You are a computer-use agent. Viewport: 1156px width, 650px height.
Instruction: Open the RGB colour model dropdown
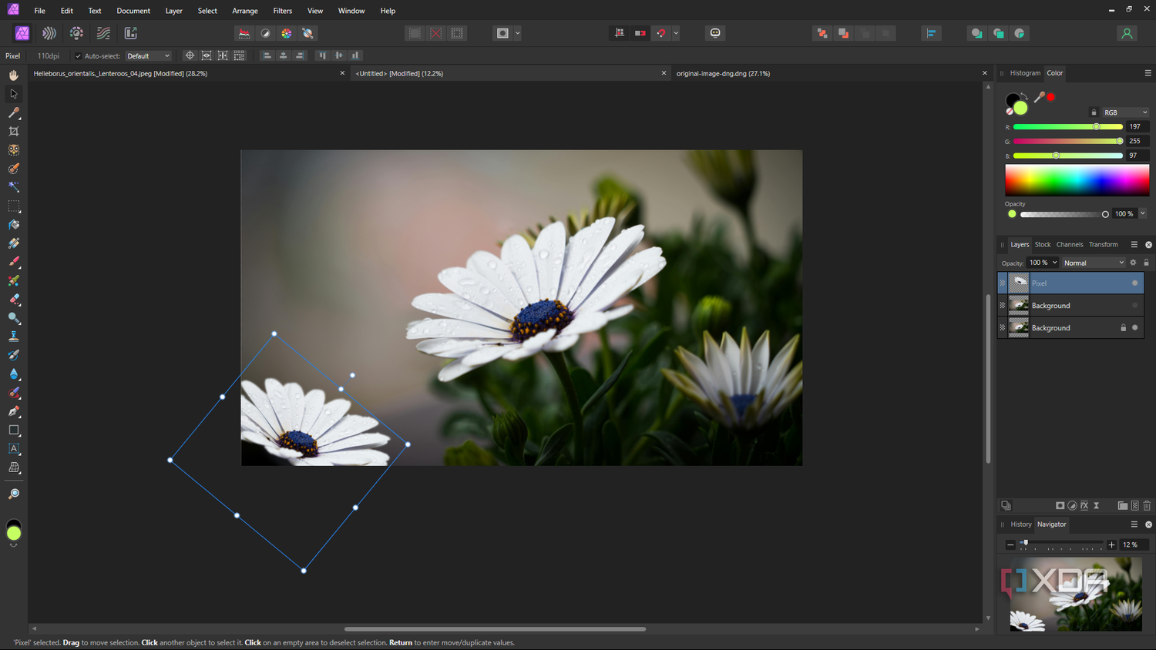coord(1125,112)
